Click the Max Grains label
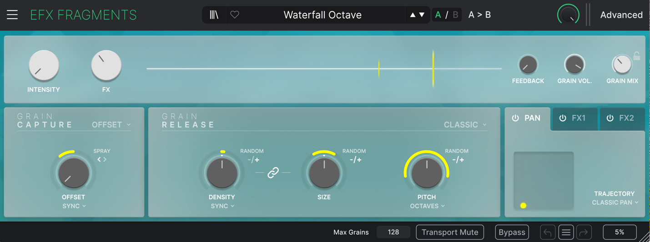 [x=351, y=232]
